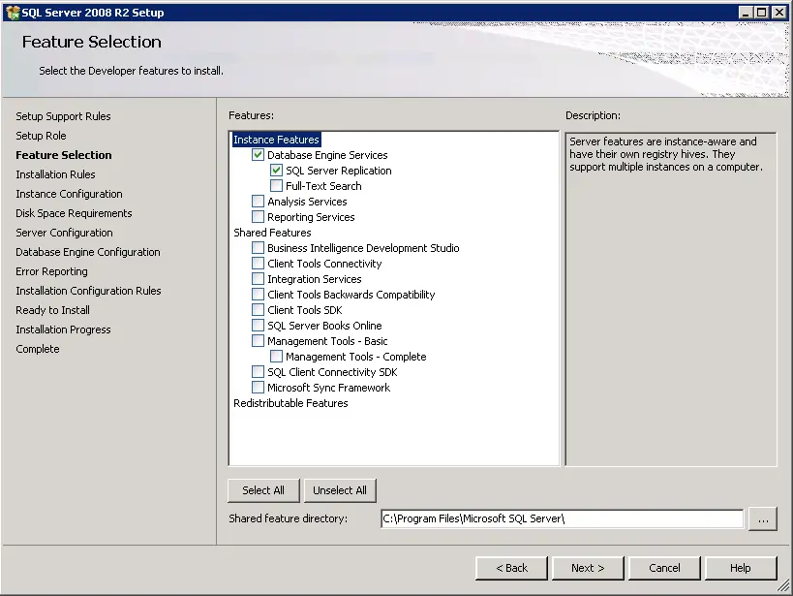Image resolution: width=793 pixels, height=596 pixels.
Task: Click the Unselect All button
Action: coord(340,490)
